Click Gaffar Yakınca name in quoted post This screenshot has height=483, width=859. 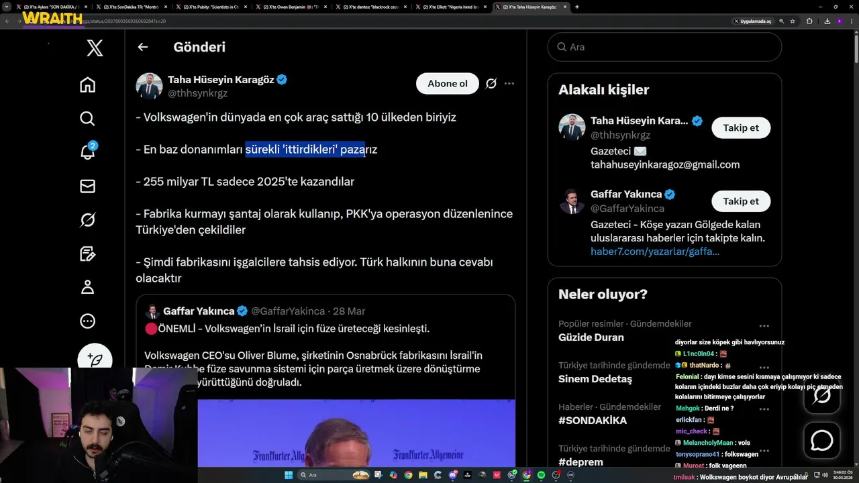(199, 311)
